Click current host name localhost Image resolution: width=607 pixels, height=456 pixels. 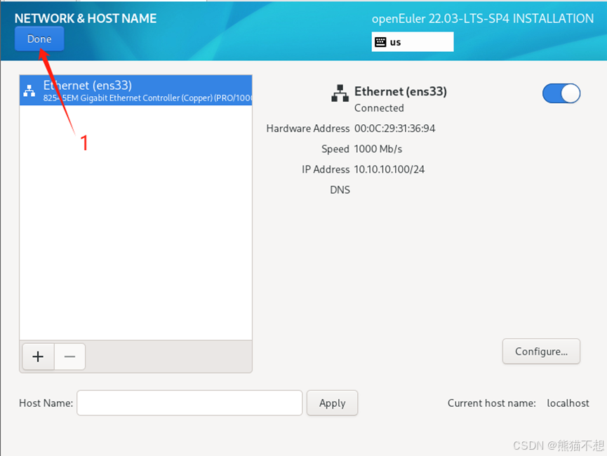click(568, 403)
